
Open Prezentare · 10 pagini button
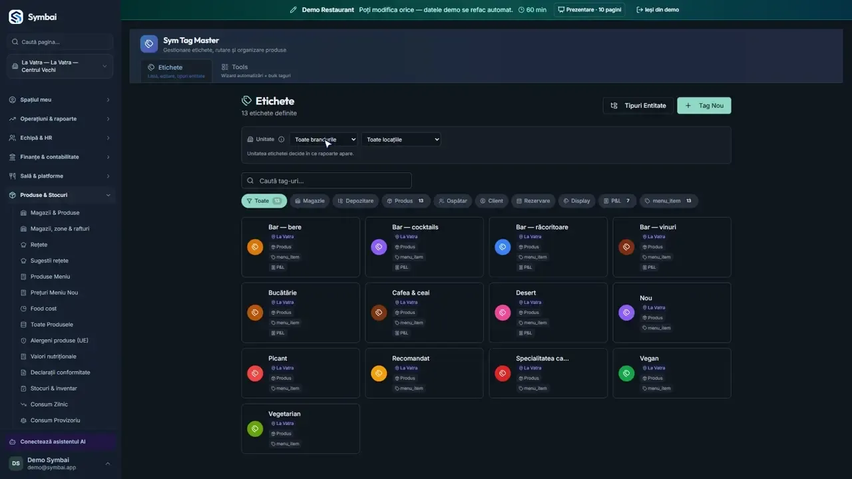(590, 10)
